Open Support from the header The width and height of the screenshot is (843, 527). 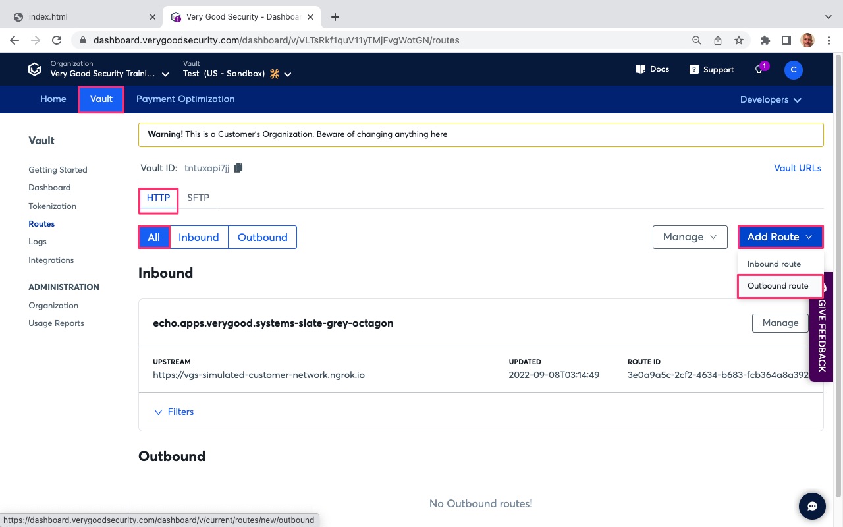(x=711, y=69)
